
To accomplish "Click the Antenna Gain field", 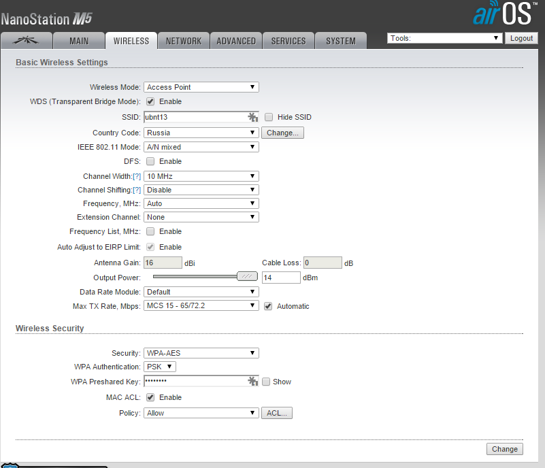I will coord(163,263).
